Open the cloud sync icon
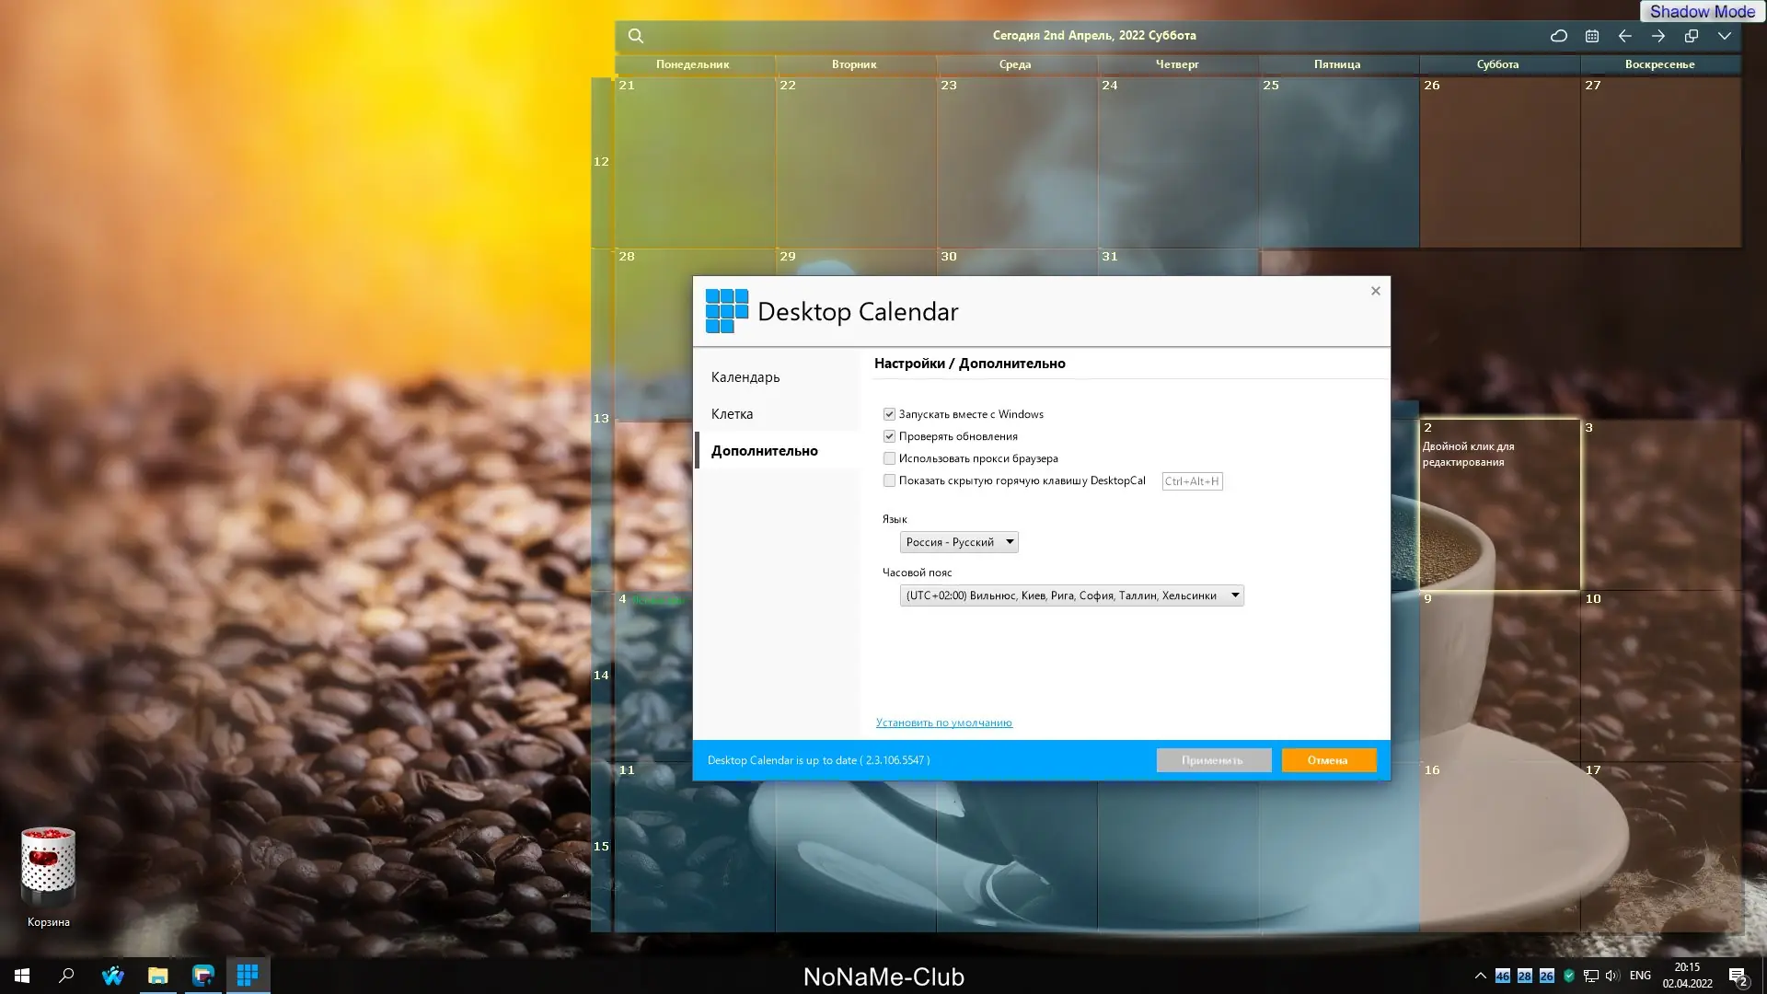Image resolution: width=1767 pixels, height=994 pixels. tap(1558, 36)
